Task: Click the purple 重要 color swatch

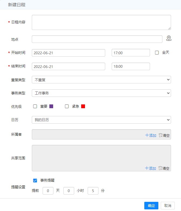Action: 51,106
